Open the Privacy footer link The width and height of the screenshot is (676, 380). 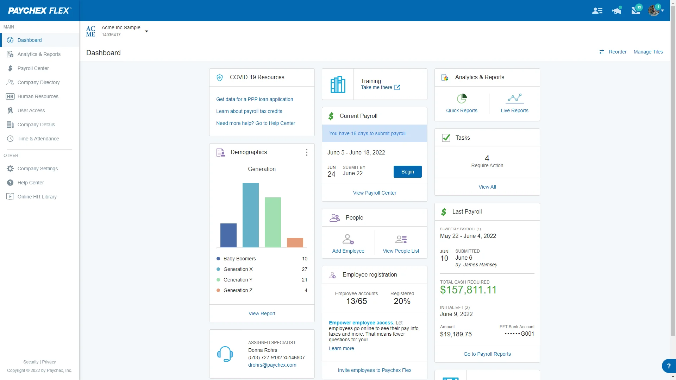tap(49, 362)
